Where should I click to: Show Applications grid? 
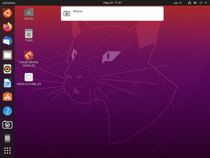[x=8, y=151]
